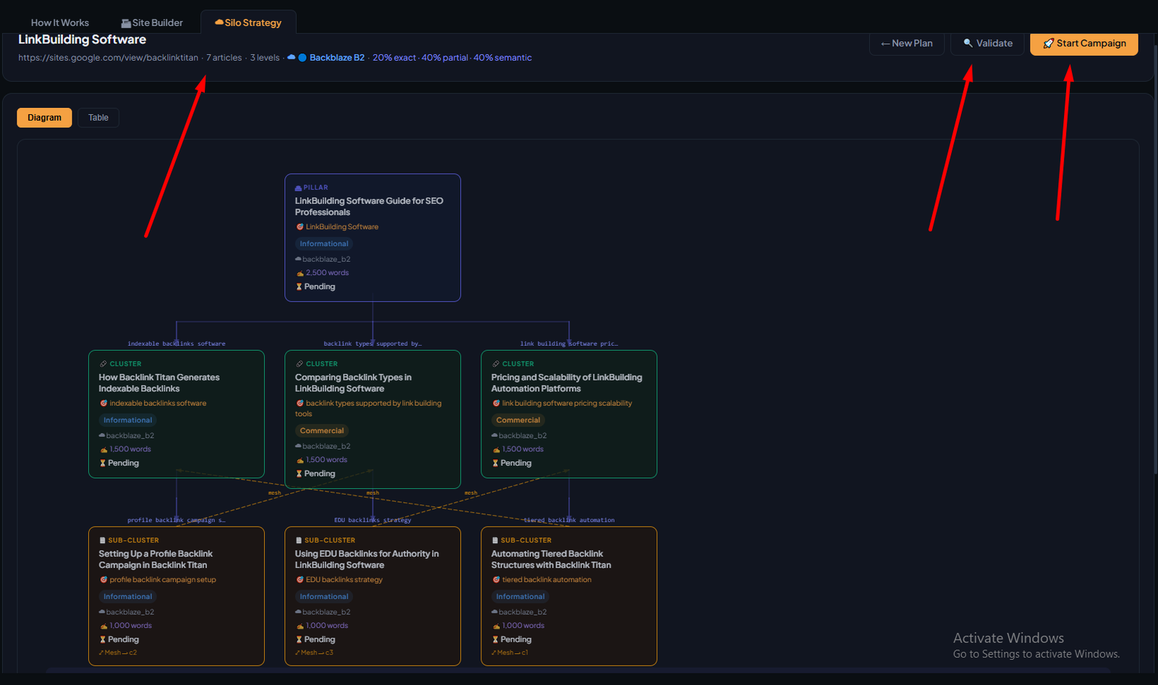Click hourglass icon in How Backlink Titan card
Image resolution: width=1158 pixels, height=685 pixels.
tap(103, 464)
